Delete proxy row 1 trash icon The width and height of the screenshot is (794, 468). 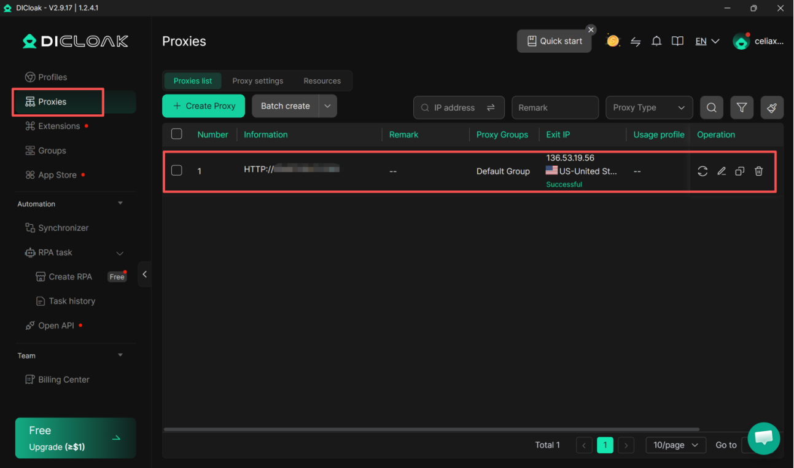click(759, 171)
